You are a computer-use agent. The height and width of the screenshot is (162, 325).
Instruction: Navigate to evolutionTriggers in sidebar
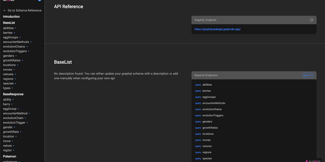click(x=15, y=51)
